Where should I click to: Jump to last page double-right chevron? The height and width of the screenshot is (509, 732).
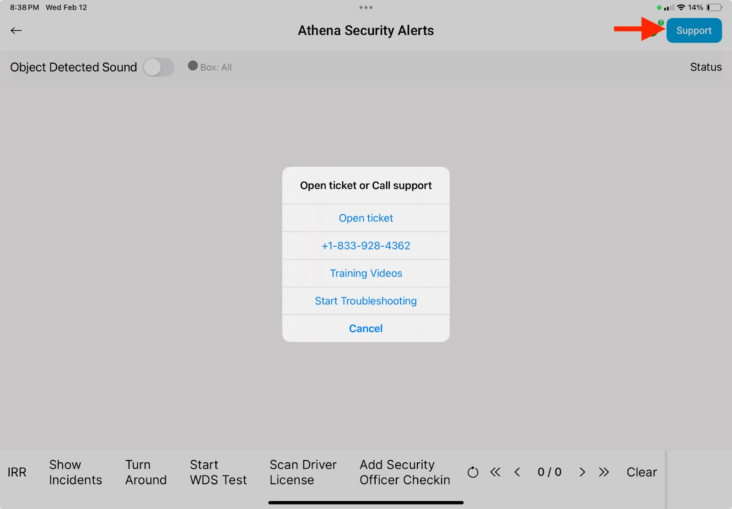click(x=604, y=472)
